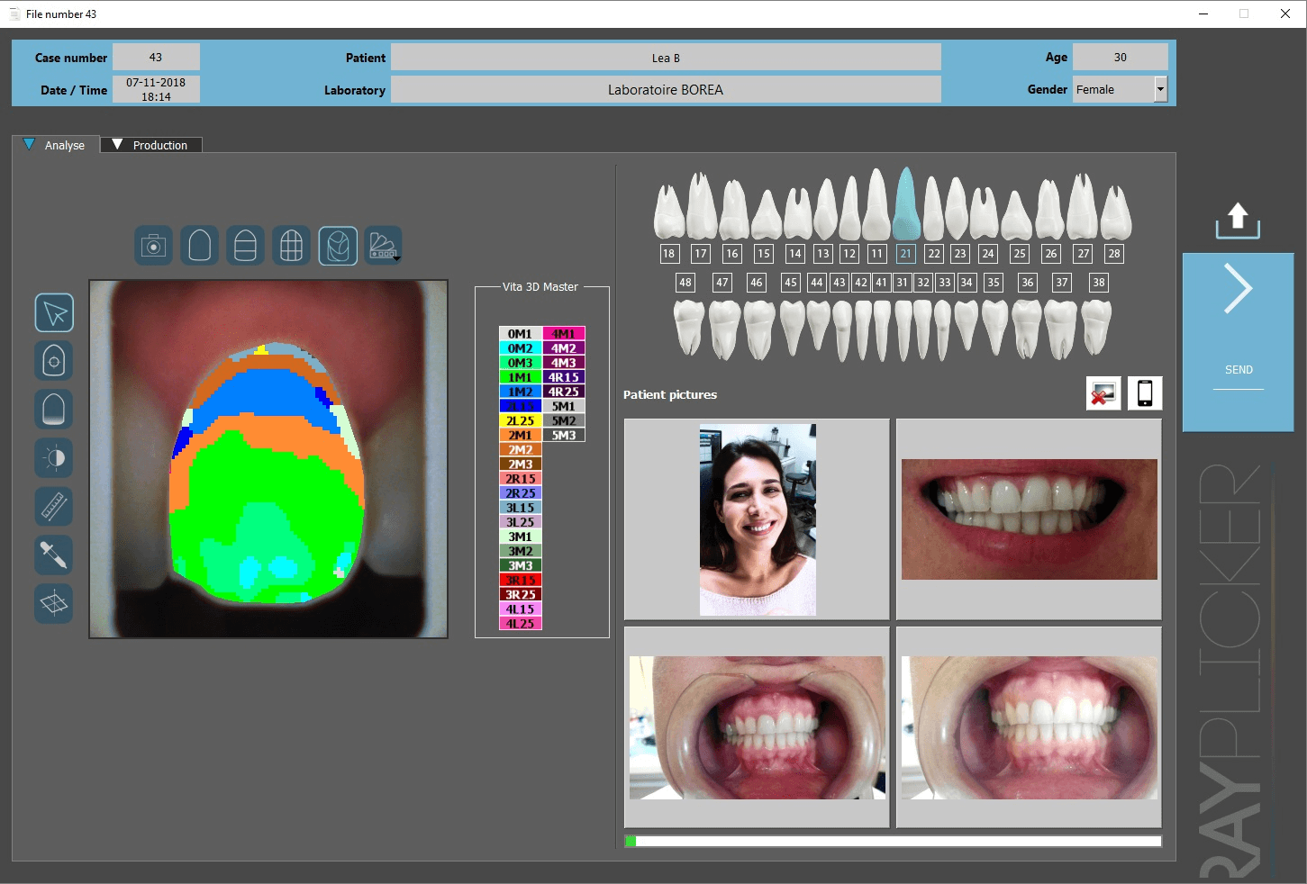Switch to the Production tab
The width and height of the screenshot is (1307, 884).
click(151, 145)
